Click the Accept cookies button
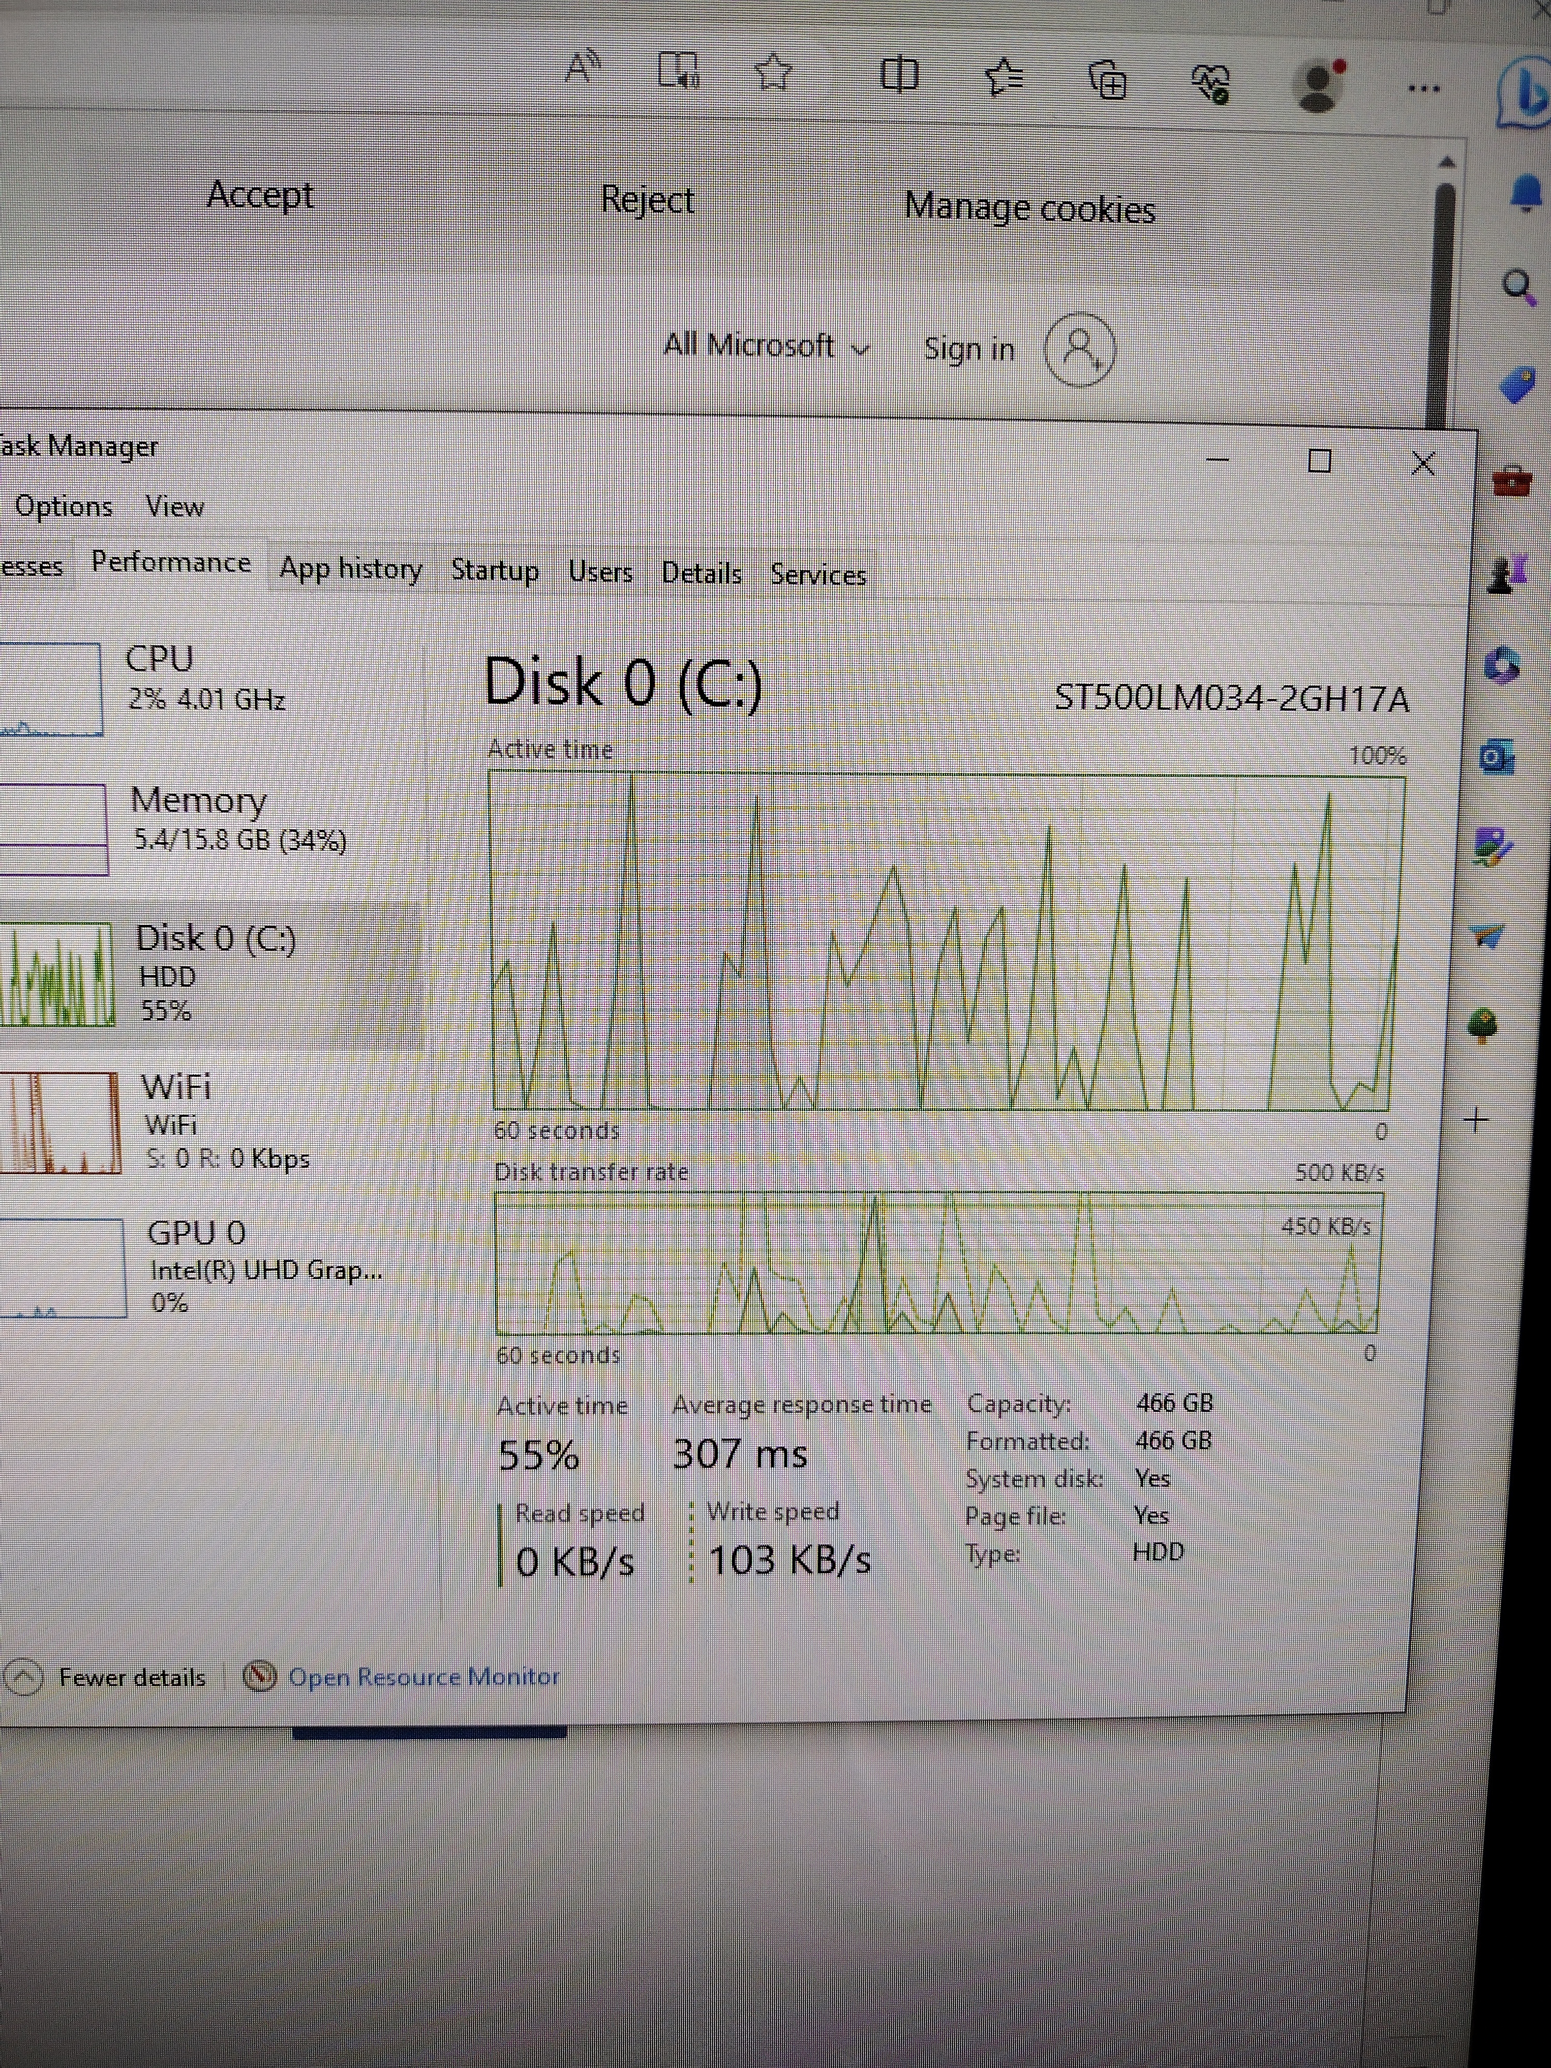 (260, 194)
